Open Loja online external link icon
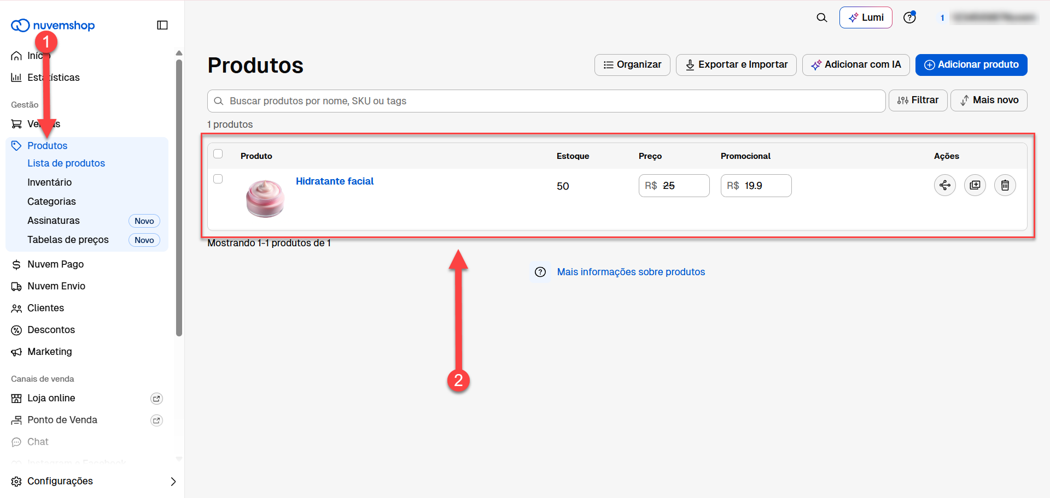1050x498 pixels. [x=156, y=399]
